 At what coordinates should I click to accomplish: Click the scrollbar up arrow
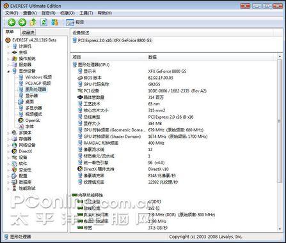(x=280, y=56)
